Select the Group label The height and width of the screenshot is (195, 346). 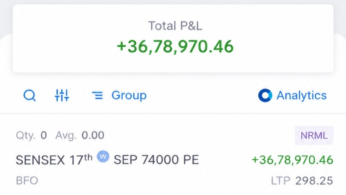129,95
